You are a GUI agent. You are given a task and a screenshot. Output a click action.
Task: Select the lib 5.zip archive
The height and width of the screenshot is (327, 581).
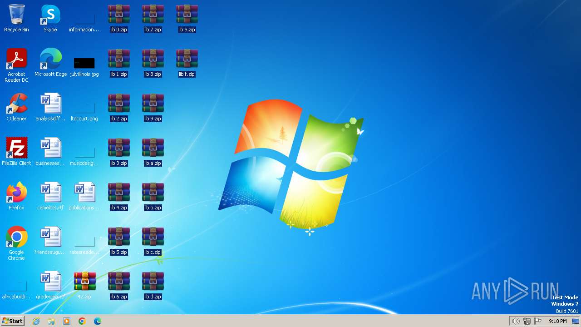pos(118,241)
